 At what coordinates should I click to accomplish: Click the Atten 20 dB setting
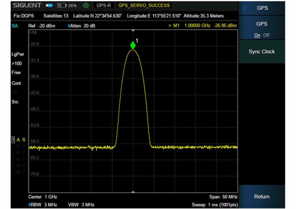coord(81,26)
